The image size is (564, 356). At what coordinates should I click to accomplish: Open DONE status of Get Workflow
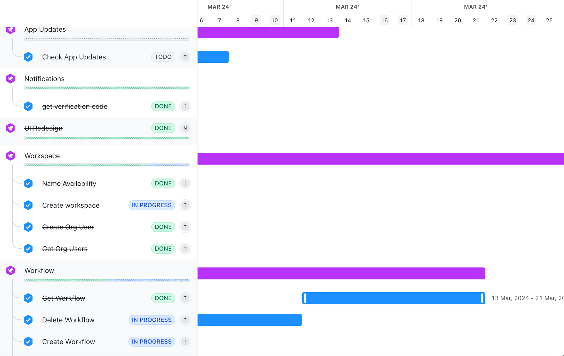coord(163,298)
